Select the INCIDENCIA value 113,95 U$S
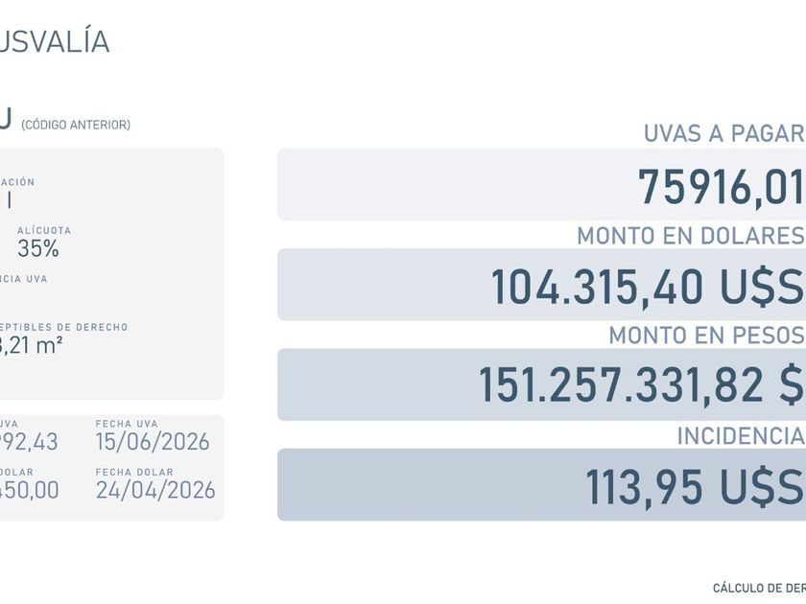 [x=695, y=486]
